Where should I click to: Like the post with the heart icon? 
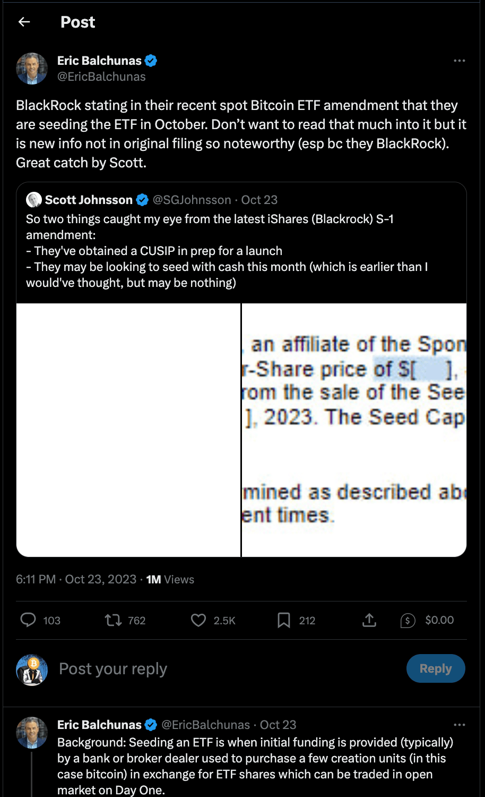pyautogui.click(x=198, y=620)
